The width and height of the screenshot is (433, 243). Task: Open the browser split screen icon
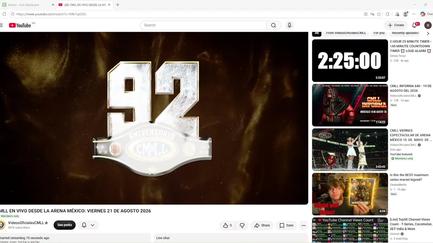[x=366, y=14]
